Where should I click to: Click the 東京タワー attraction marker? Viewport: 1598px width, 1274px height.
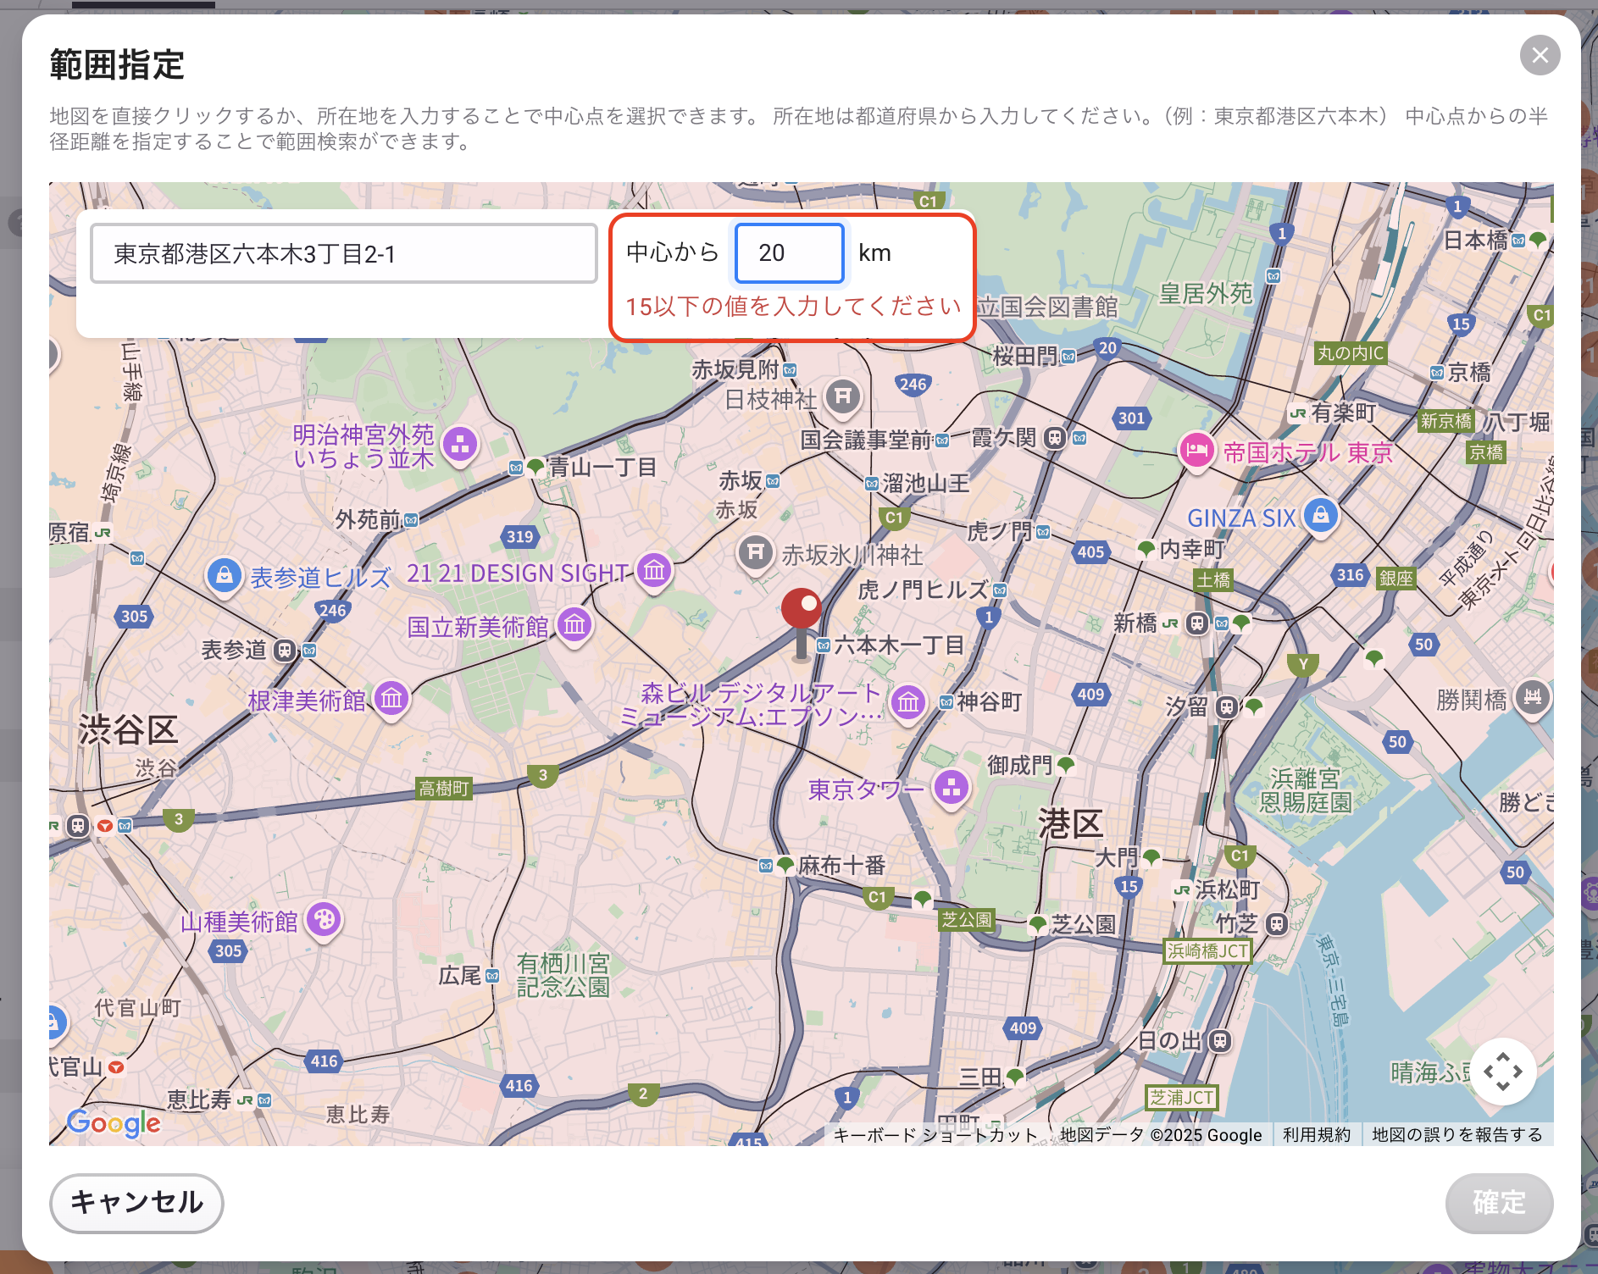(x=951, y=788)
